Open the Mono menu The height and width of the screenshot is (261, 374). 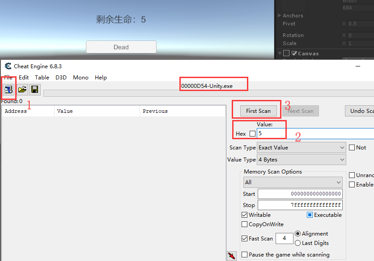(x=81, y=77)
